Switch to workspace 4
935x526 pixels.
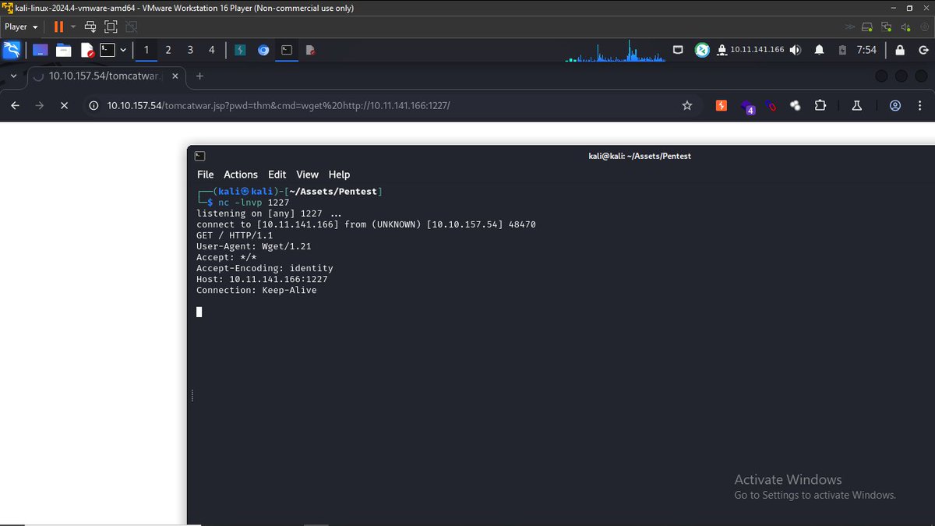tap(212, 50)
